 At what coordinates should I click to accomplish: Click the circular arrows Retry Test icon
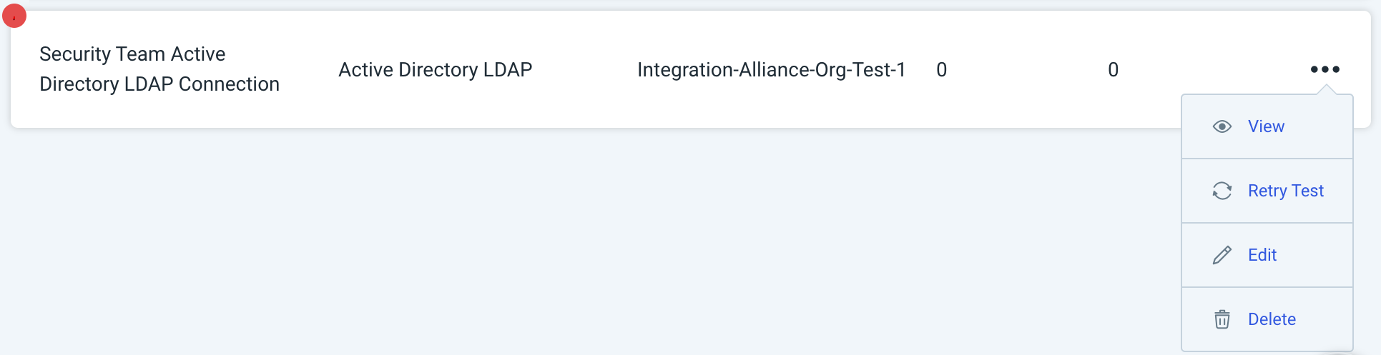click(x=1222, y=191)
